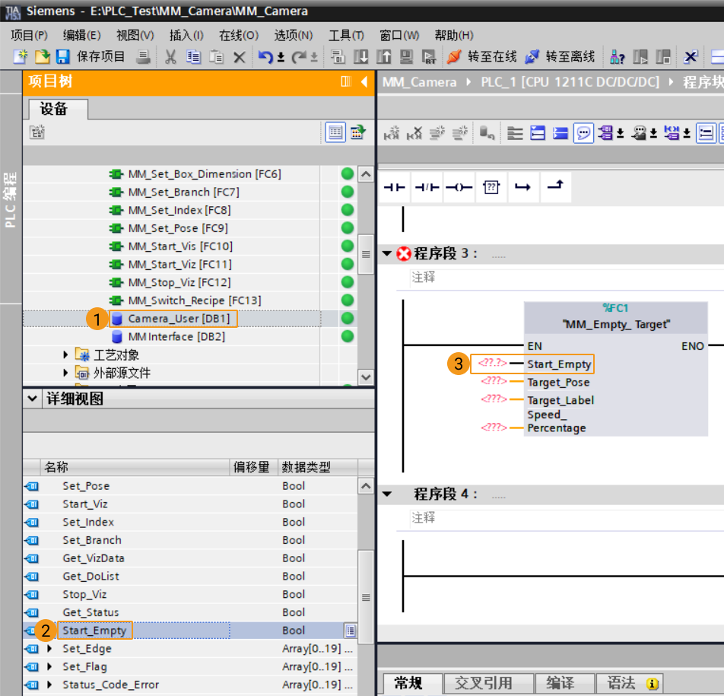Viewport: 724px width, 696px height.
Task: Collapse 程序段 3 network
Action: (387, 253)
